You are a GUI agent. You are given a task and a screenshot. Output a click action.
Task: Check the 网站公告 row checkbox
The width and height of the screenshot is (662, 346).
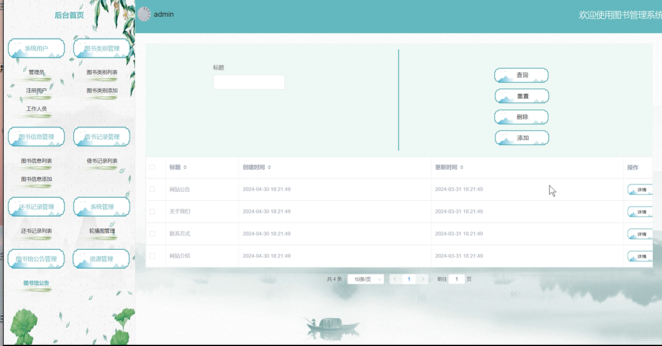point(152,189)
